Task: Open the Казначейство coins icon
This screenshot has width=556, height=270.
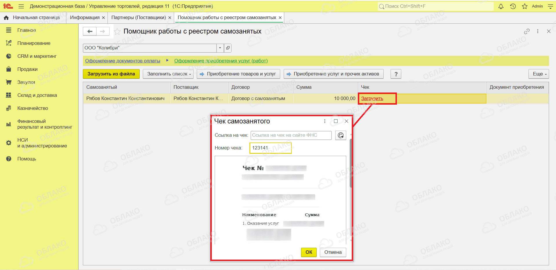Action: 9,108
